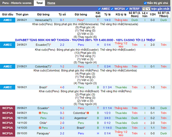
Task: Open Argentina team link
Action: 81,118
